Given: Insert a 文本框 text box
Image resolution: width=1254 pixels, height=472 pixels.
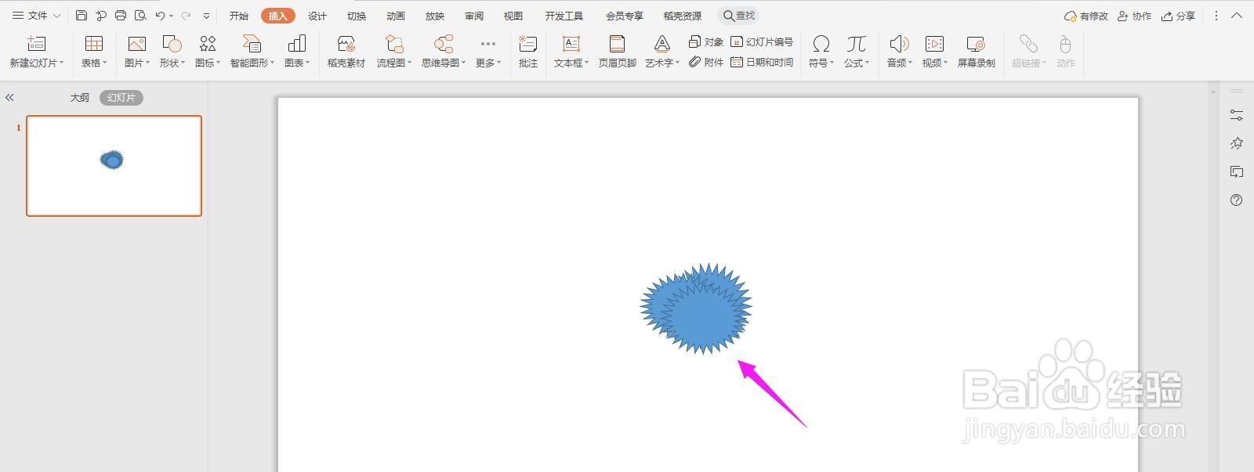Looking at the screenshot, I should pyautogui.click(x=571, y=52).
